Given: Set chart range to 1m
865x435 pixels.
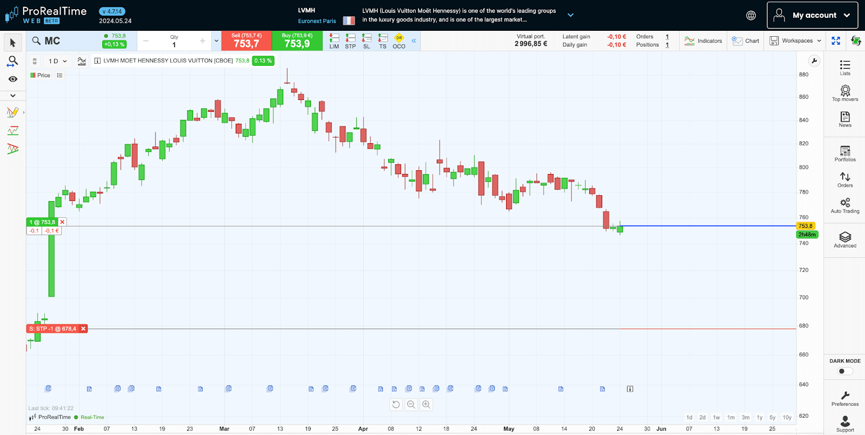Looking at the screenshot, I should click(x=731, y=417).
